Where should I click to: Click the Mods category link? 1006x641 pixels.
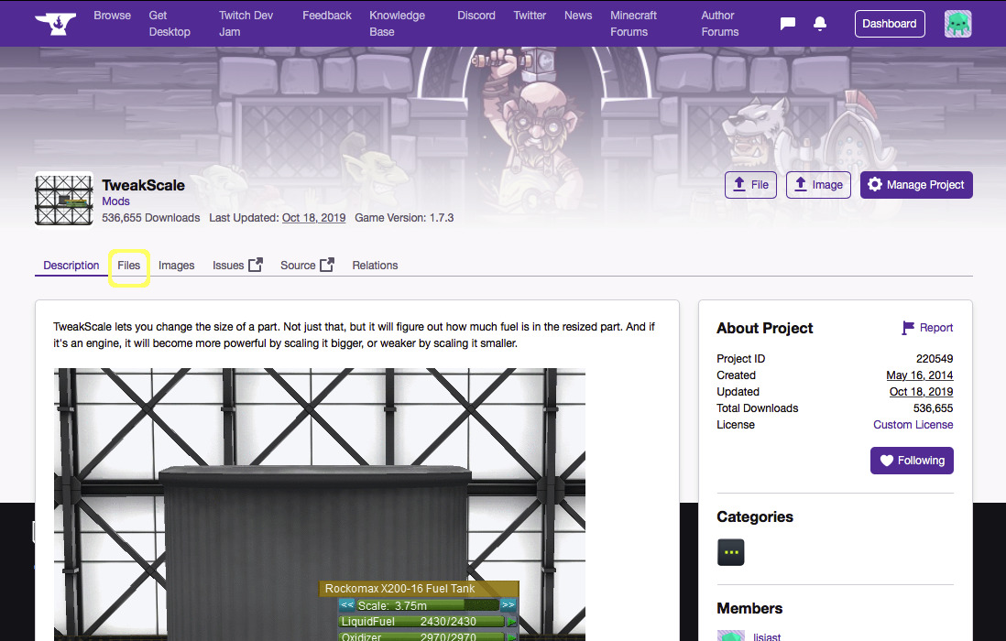[x=115, y=201]
